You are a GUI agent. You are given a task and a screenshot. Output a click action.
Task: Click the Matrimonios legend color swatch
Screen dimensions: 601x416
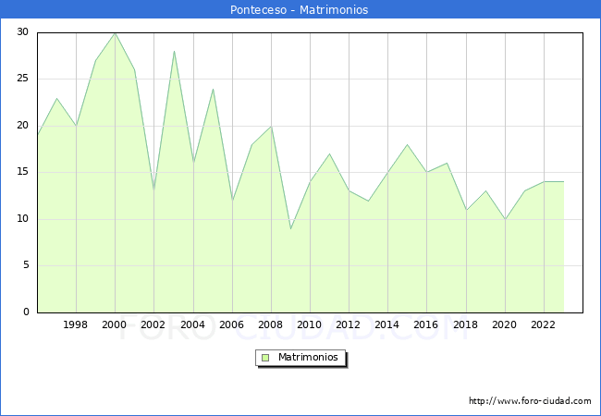pyautogui.click(x=265, y=358)
